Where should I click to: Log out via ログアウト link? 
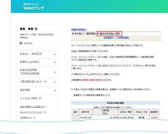click(28, 43)
